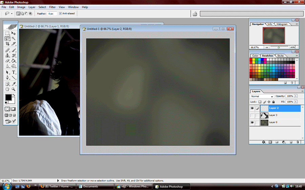Select the Slice tool
Viewport: 305px width, 190px height.
(x=14, y=44)
